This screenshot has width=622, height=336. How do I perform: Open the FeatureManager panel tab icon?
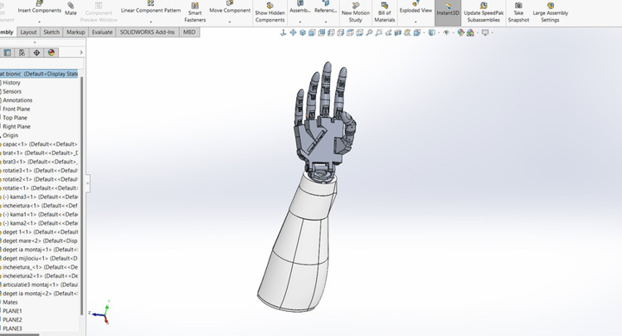pyautogui.click(x=7, y=52)
